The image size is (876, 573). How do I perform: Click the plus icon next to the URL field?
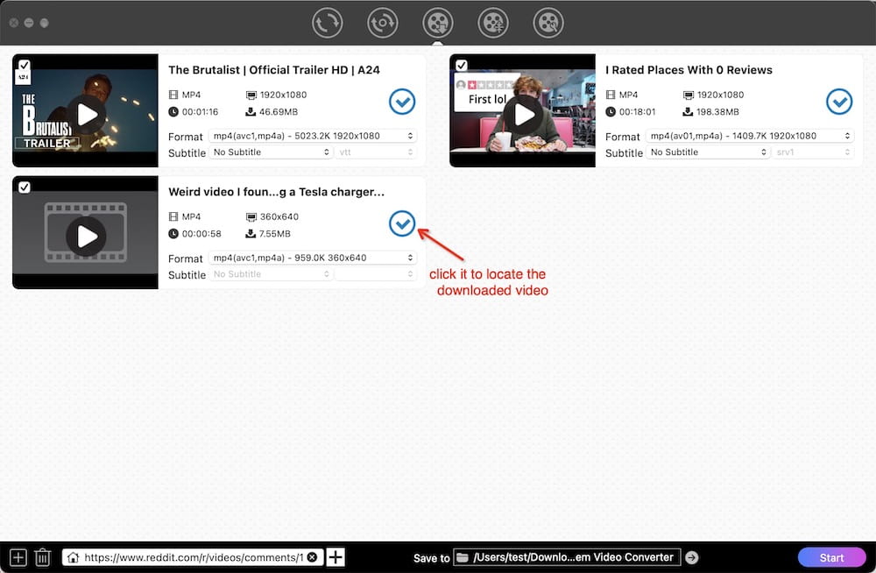pyautogui.click(x=336, y=556)
